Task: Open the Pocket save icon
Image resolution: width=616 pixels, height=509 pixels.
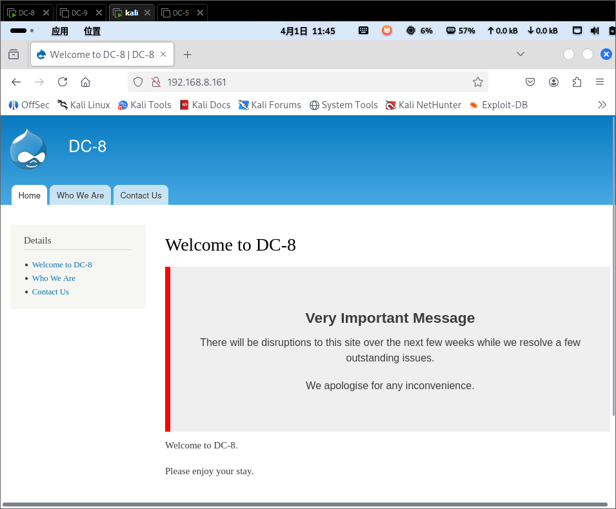Action: 530,82
